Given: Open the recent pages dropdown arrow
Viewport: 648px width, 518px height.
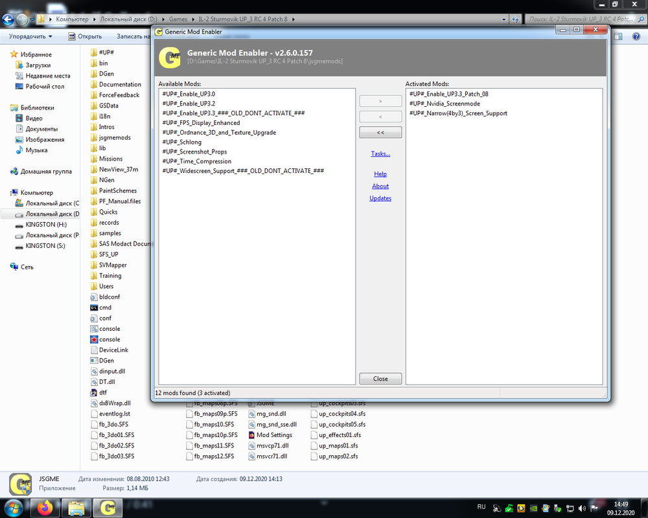Looking at the screenshot, I should click(x=32, y=19).
